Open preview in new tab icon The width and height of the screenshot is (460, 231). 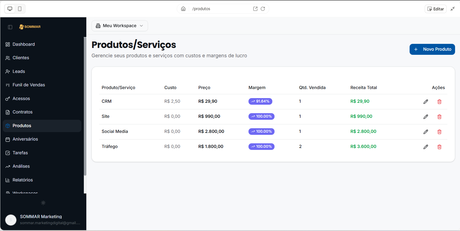pos(255,9)
